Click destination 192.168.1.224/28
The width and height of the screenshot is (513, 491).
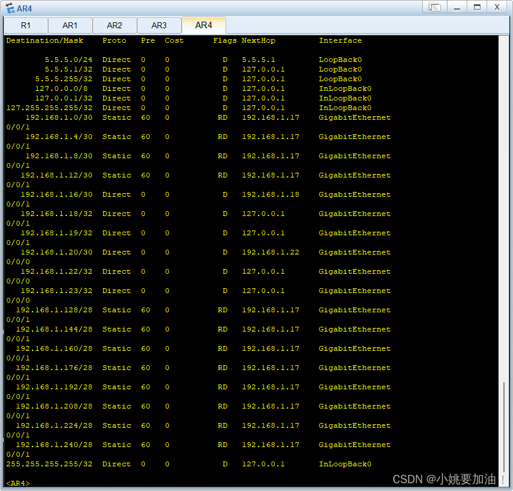[x=54, y=425]
